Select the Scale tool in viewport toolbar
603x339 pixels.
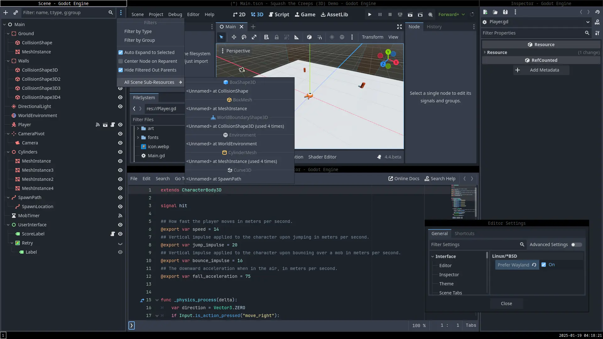(254, 37)
